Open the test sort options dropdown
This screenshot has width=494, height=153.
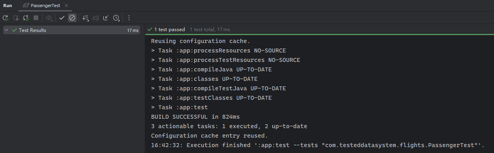coord(85,18)
